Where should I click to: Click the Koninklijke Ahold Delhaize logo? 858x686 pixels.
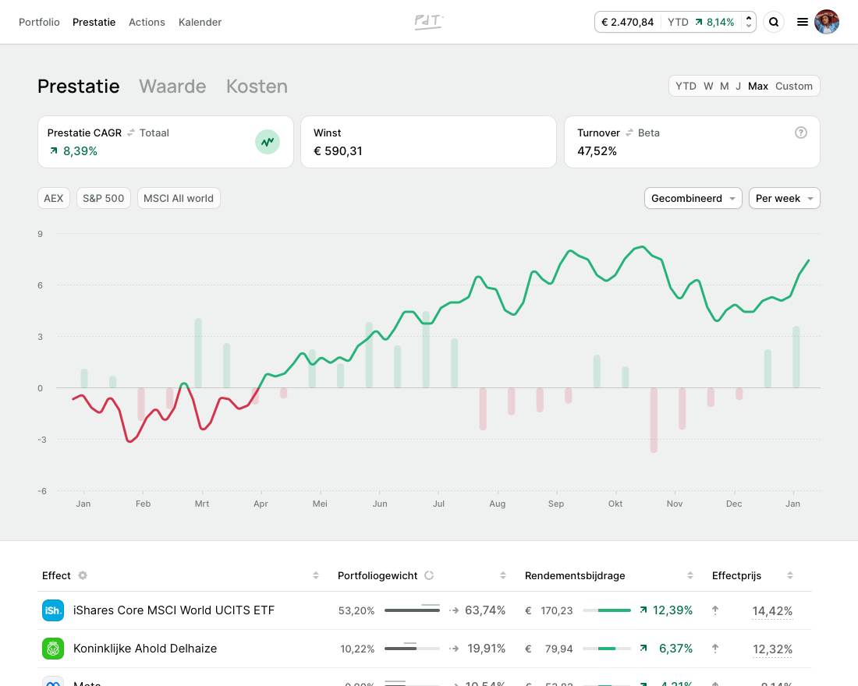tap(53, 649)
